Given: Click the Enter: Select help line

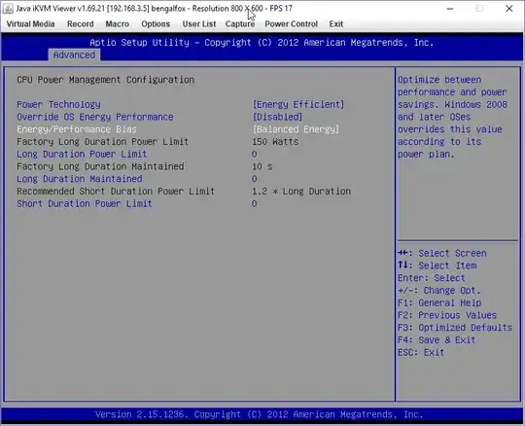Looking at the screenshot, I should (x=432, y=278).
